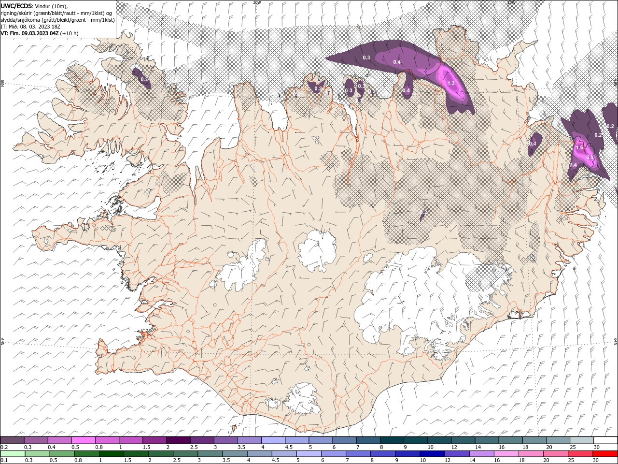The height and width of the screenshot is (464, 618).
Task: Click the 0.4 label in the upper legend
Action: tap(51, 447)
